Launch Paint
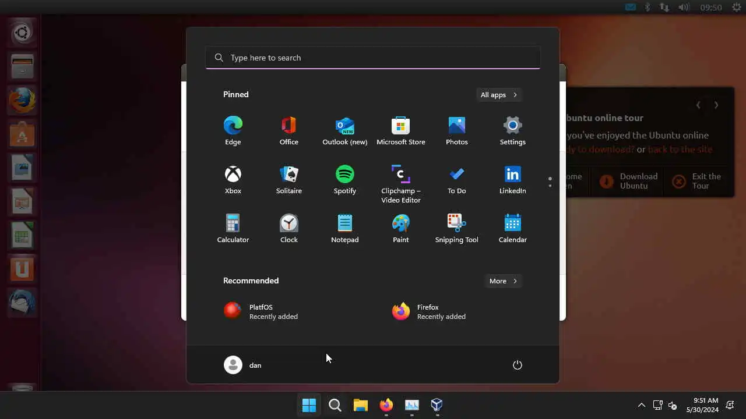Screen dimensions: 746x419 400,229
